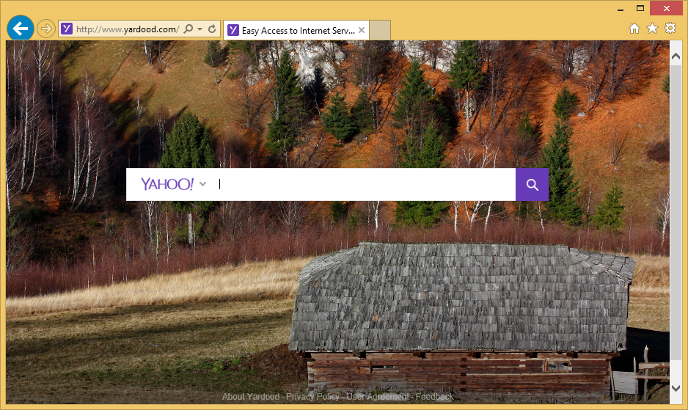
Task: Focus the Yahoo search text field
Action: click(x=366, y=184)
